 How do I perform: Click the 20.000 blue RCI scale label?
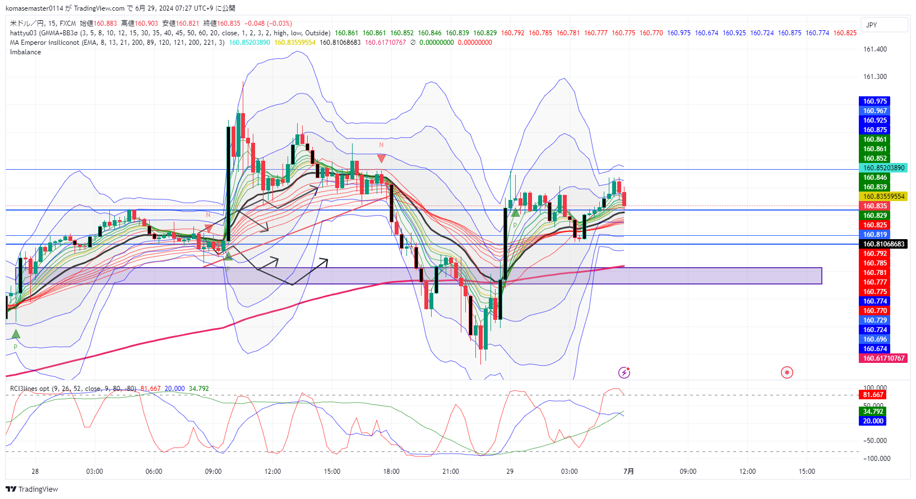point(873,421)
